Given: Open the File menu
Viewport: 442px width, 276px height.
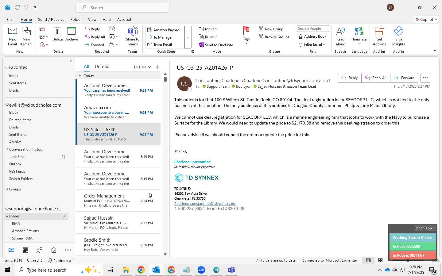Looking at the screenshot, I should pyautogui.click(x=10, y=19).
